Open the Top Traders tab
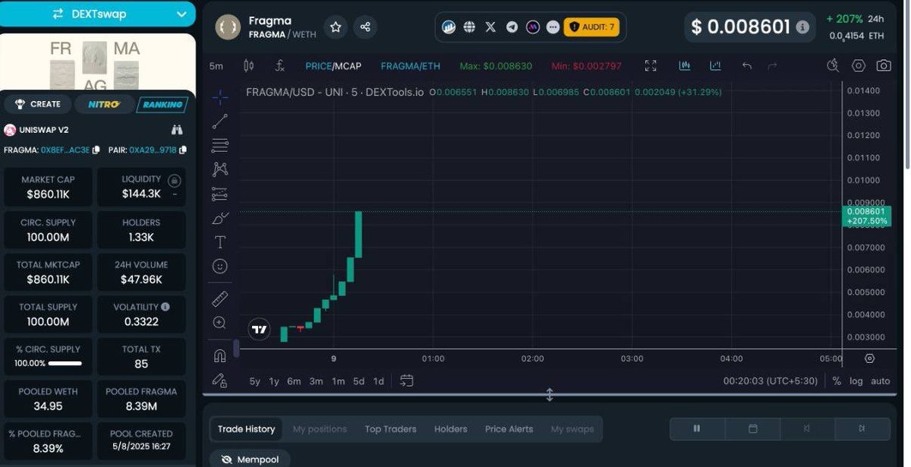Viewport: 911px width, 467px height. (390, 429)
